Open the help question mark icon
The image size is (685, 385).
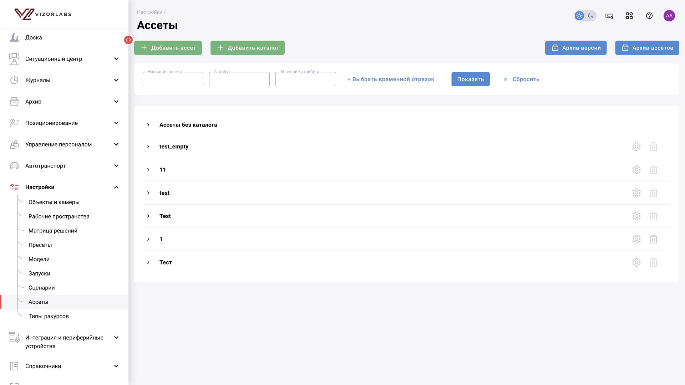(649, 16)
